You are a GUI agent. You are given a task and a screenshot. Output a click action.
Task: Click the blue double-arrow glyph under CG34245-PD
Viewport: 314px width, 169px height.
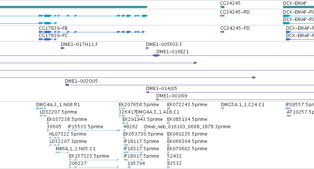pos(222,32)
